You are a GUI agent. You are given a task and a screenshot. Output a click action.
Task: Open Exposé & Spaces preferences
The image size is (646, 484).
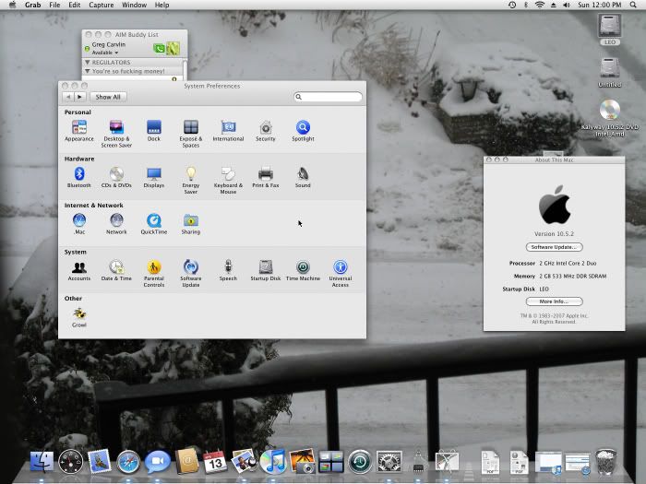point(191,134)
